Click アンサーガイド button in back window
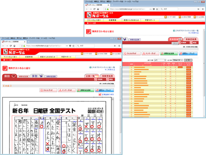The height and width of the screenshot is (155, 206). pos(150,53)
